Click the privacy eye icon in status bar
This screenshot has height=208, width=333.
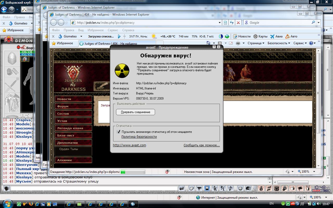click(167, 172)
